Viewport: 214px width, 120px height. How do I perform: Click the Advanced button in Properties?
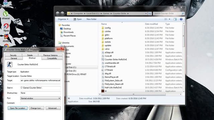pos(53,108)
